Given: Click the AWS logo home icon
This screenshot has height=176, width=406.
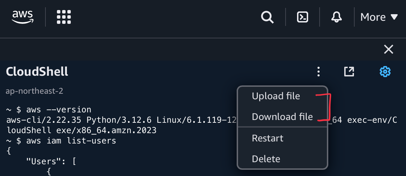Looking at the screenshot, I should 23,17.
